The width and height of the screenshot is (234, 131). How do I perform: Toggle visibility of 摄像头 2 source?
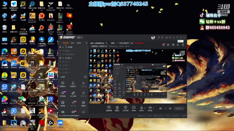pyautogui.click(x=60, y=51)
